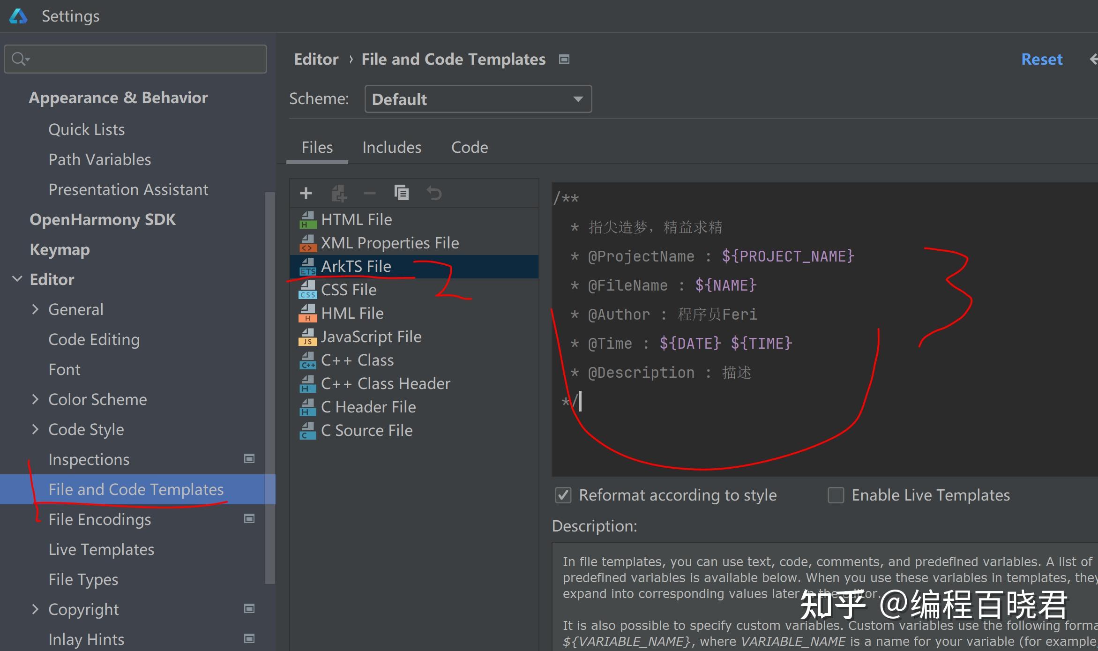This screenshot has height=651, width=1098.
Task: Select the CSS File template
Action: pyautogui.click(x=349, y=290)
